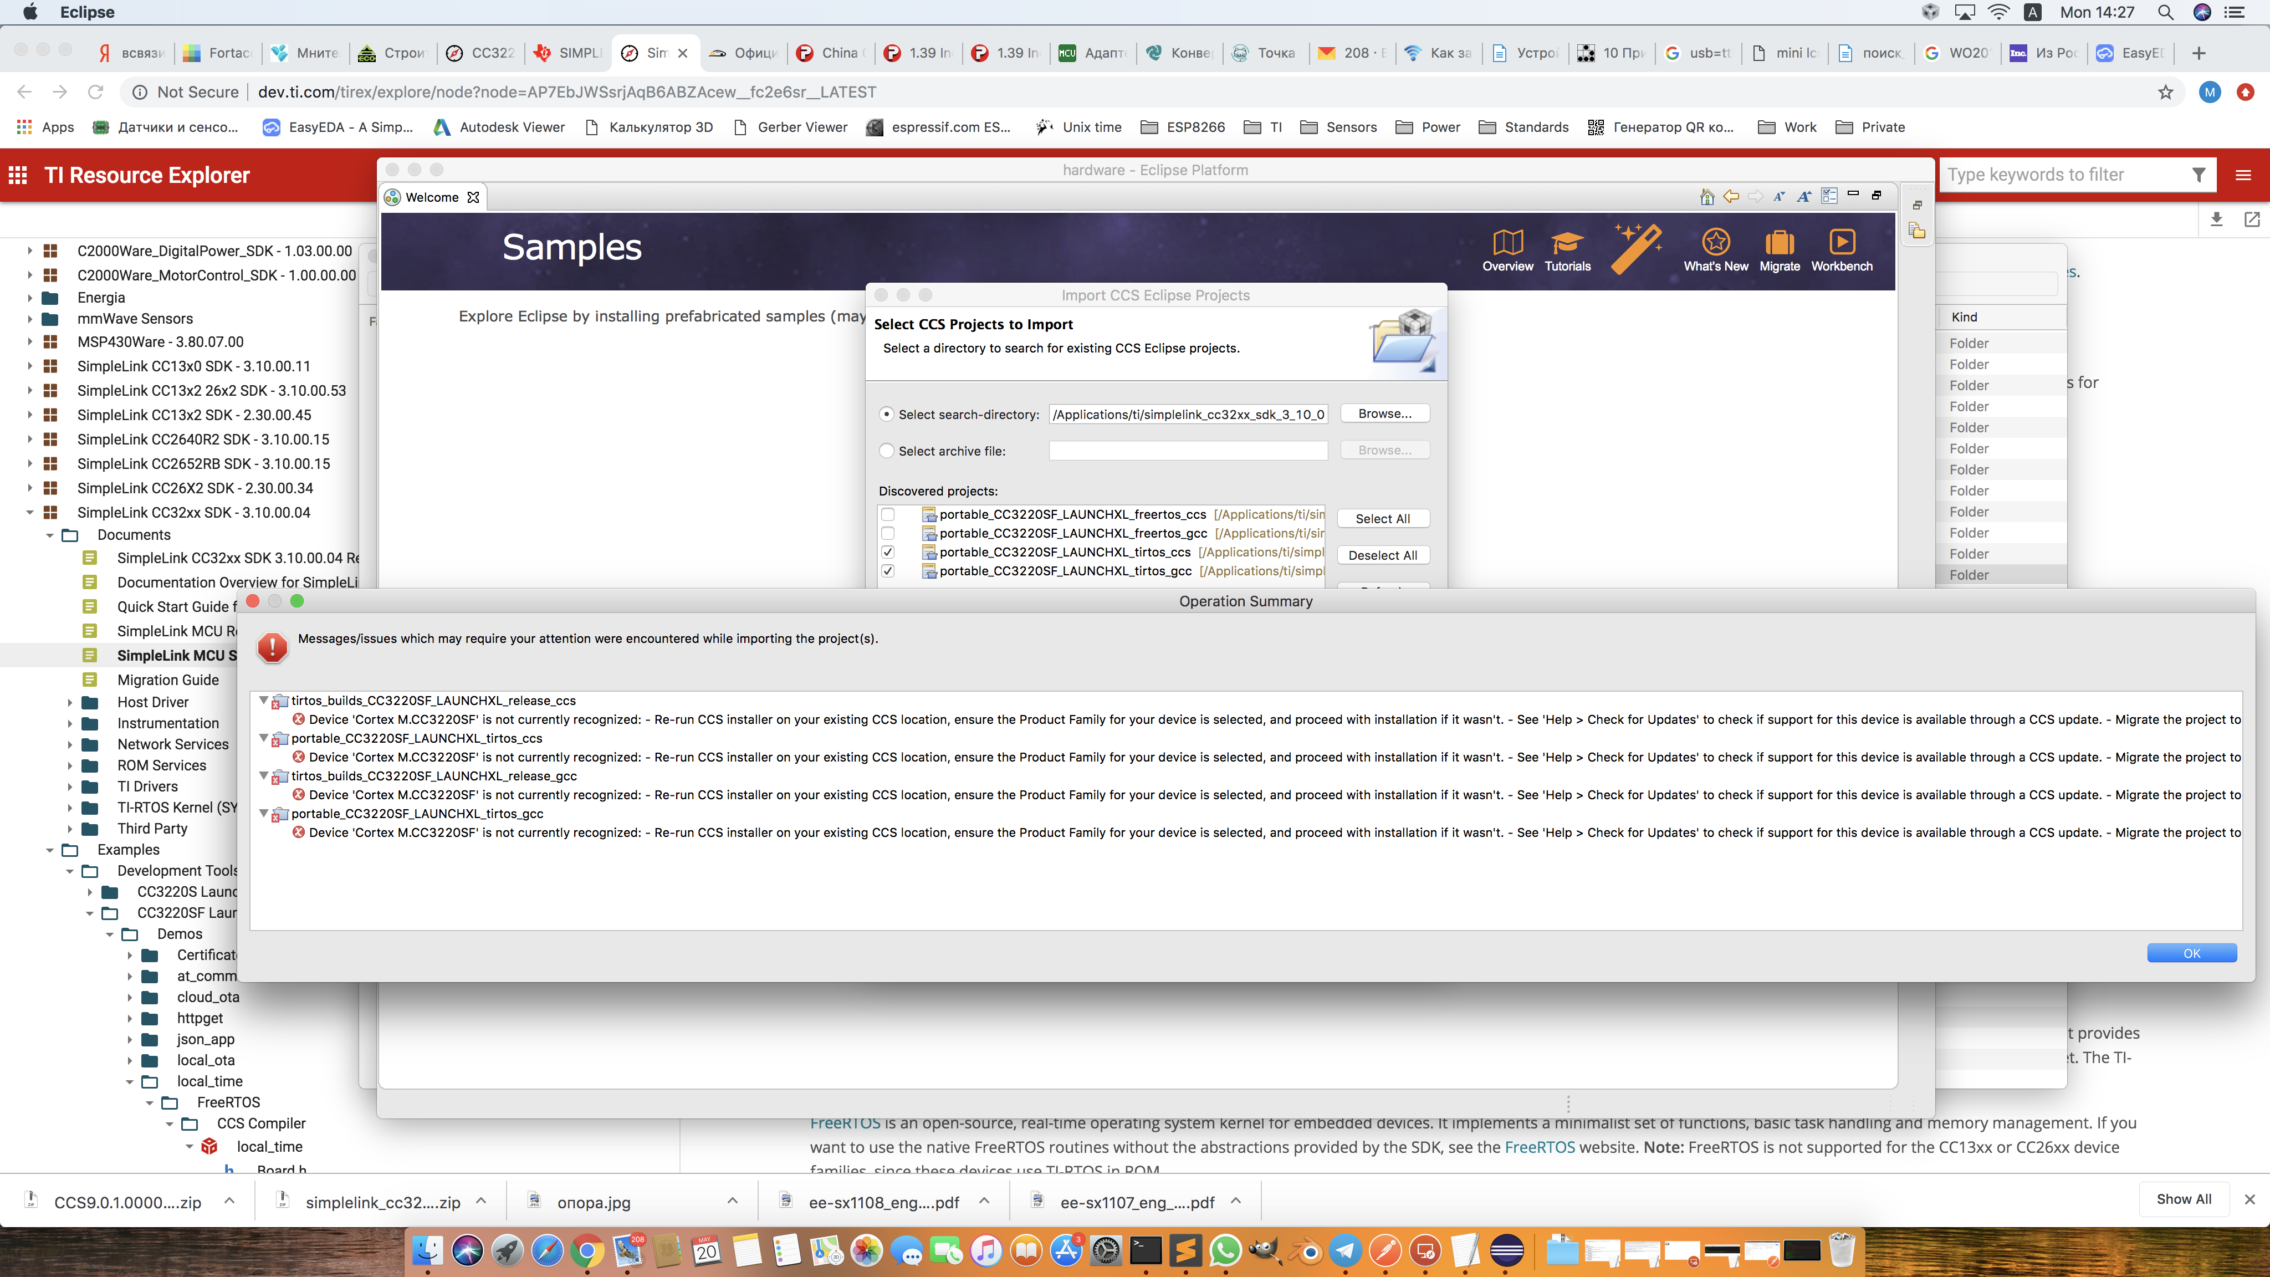The width and height of the screenshot is (2270, 1277).
Task: Toggle portable_CC3220SF_LAUNCHXL_freertos_gcc checkbox
Action: 887,533
